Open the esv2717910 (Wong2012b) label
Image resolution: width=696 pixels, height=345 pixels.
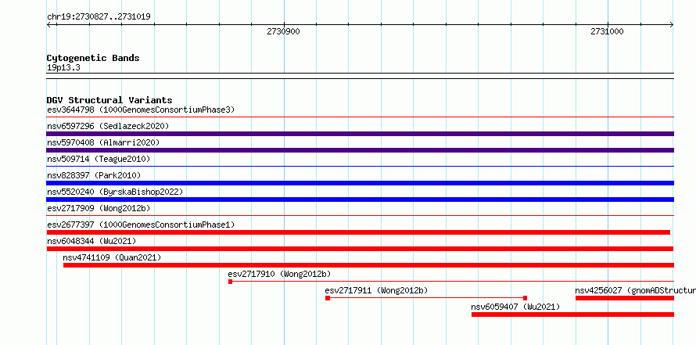279,274
